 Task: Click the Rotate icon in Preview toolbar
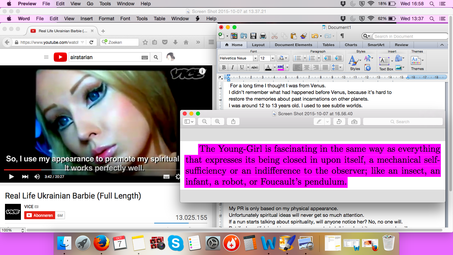click(339, 122)
